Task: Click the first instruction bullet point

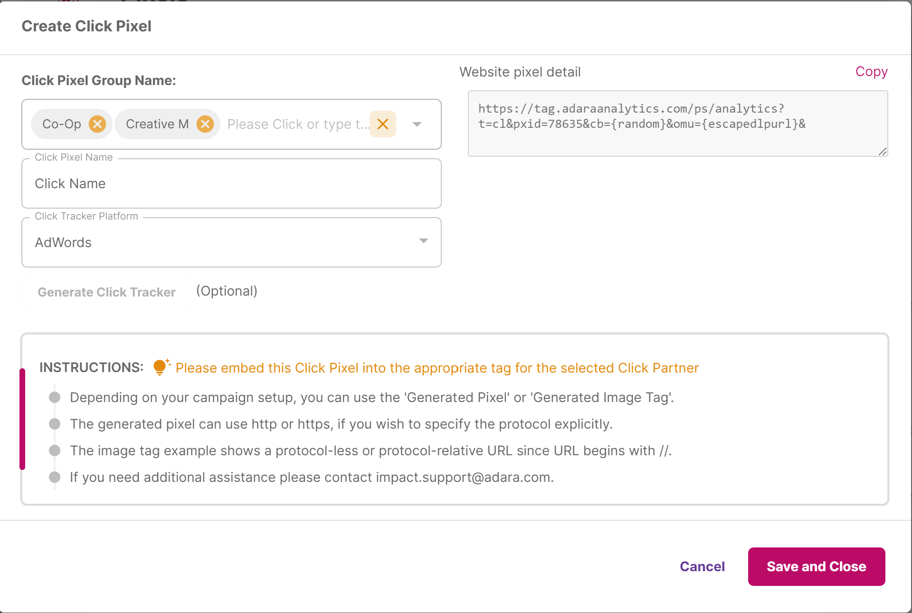Action: click(55, 397)
